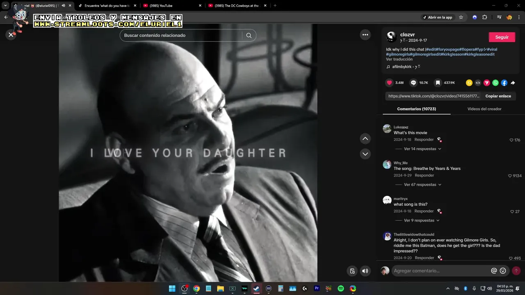Click the #foryoupage hashtag
This screenshot has width=525, height=295.
point(447,50)
